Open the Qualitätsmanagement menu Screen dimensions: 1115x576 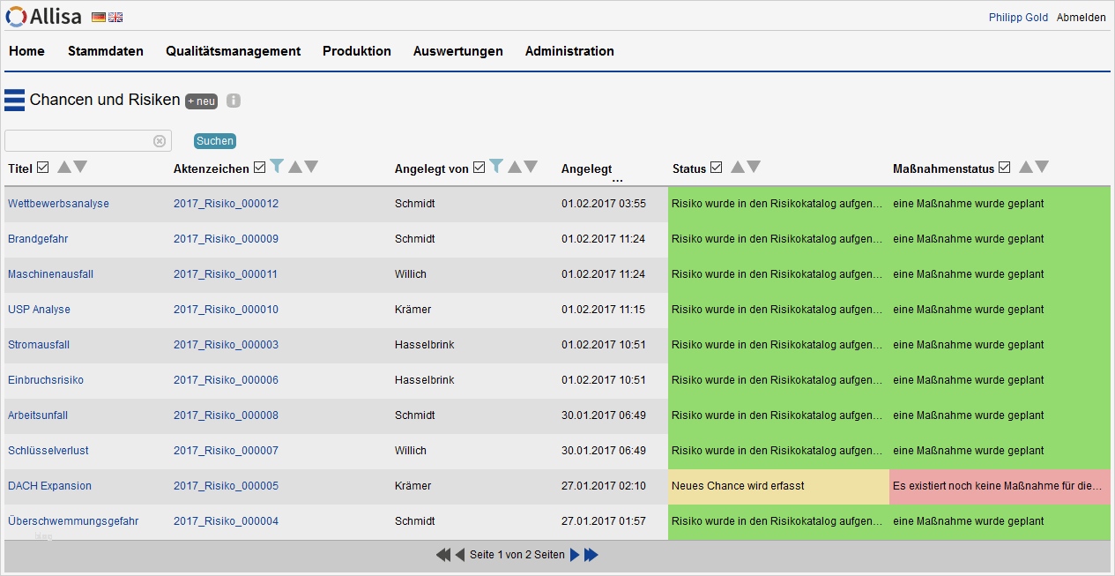pos(233,51)
